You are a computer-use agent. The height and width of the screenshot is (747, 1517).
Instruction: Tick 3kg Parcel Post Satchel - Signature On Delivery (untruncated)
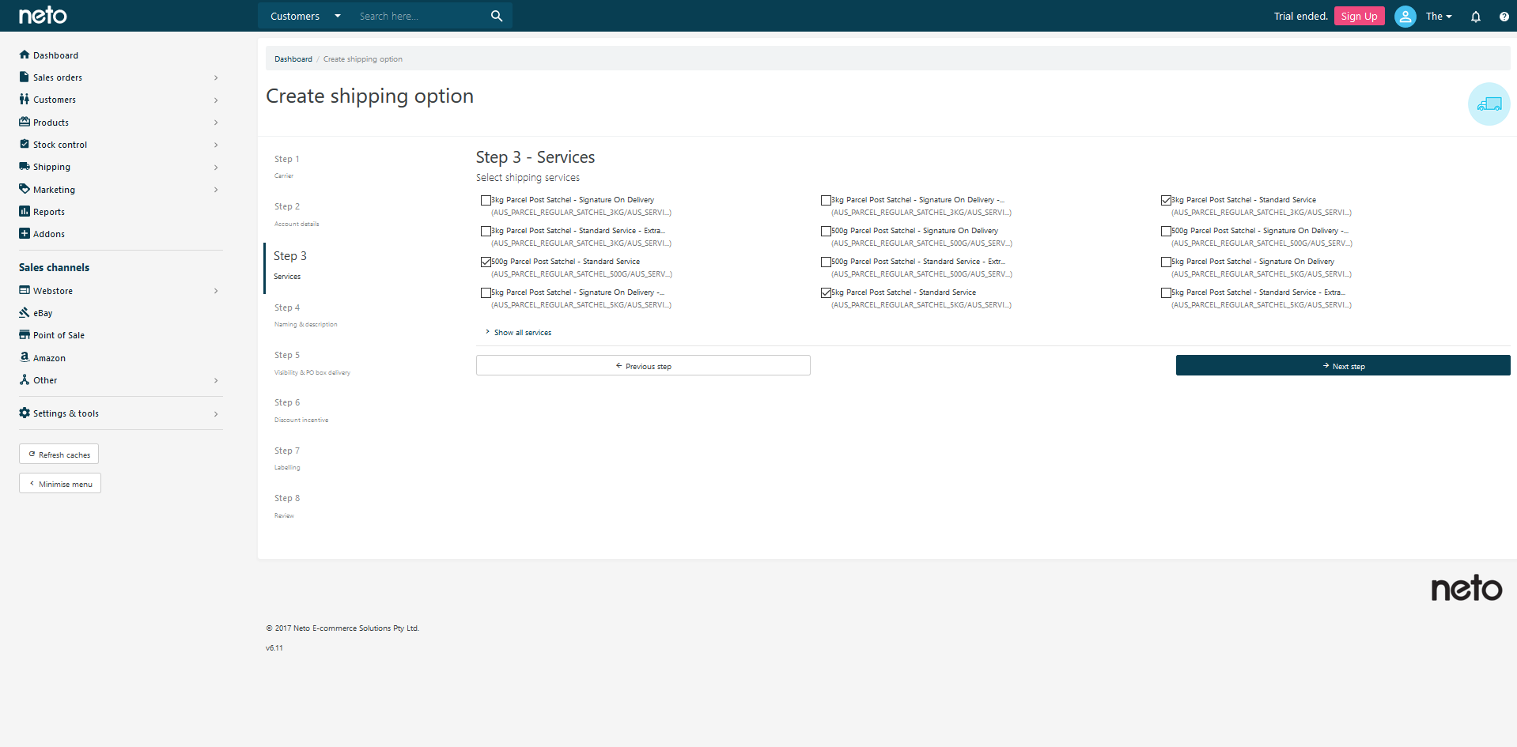point(486,200)
